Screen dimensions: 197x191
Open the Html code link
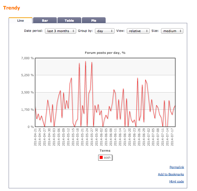tap(176, 181)
